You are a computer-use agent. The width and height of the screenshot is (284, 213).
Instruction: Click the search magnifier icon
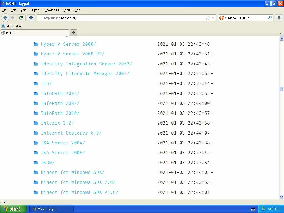pyautogui.click(x=270, y=18)
